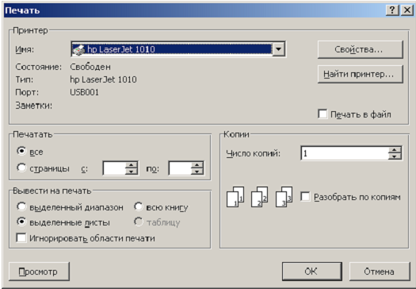This screenshot has height=289, width=416.
Task: Increase the number of copies
Action: (x=395, y=150)
